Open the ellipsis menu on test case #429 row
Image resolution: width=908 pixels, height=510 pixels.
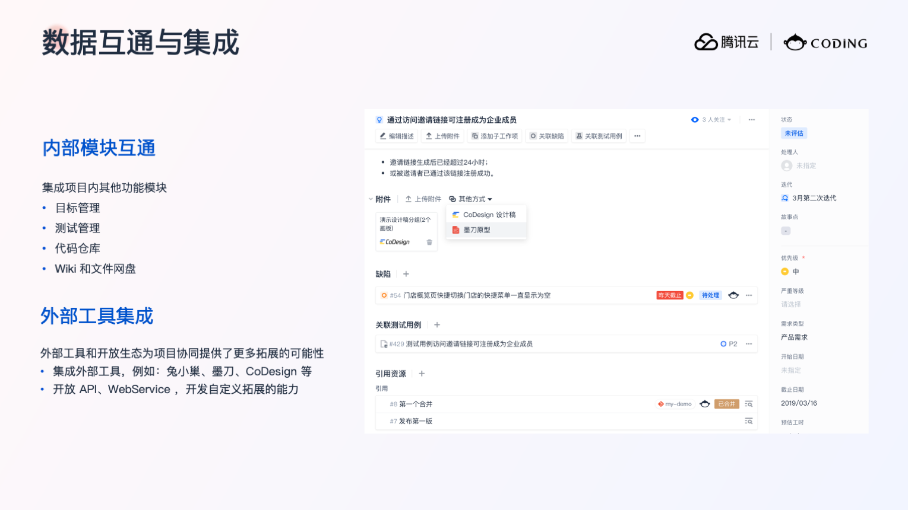click(x=749, y=344)
